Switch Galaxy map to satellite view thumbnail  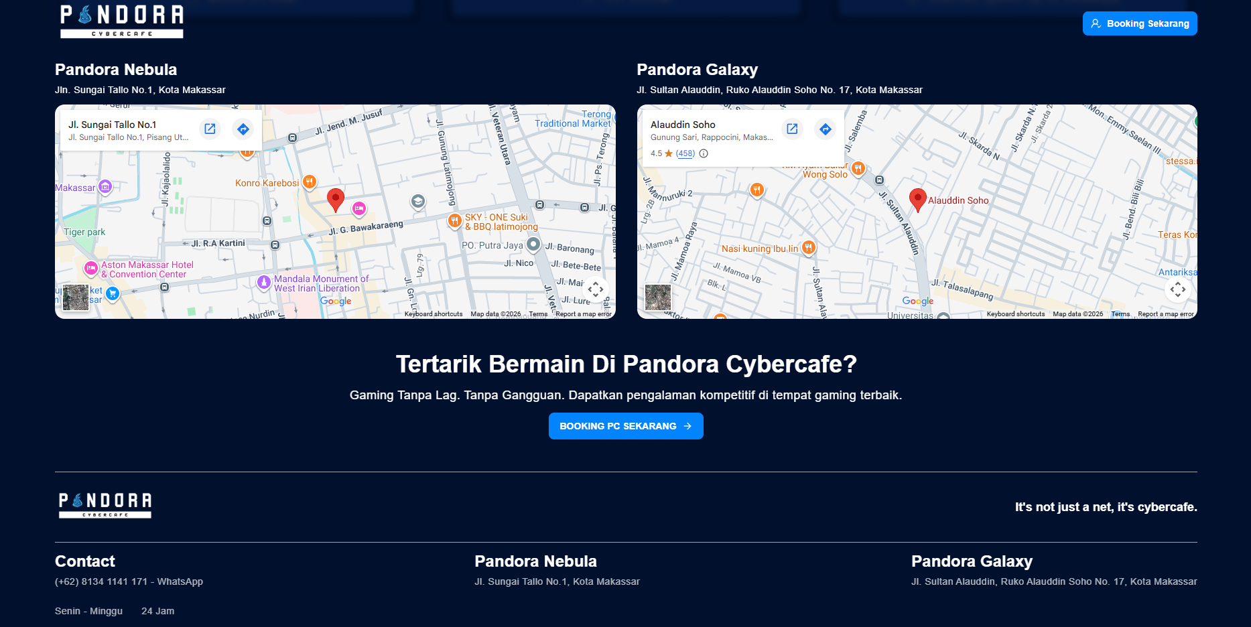[658, 297]
